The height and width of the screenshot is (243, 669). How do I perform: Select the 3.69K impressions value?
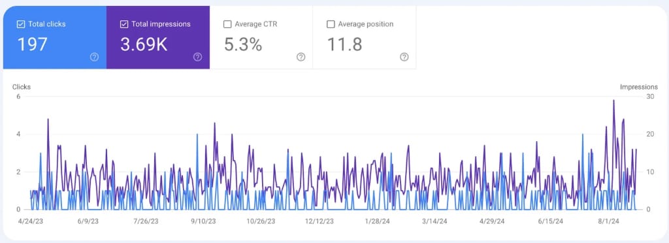[x=144, y=44]
